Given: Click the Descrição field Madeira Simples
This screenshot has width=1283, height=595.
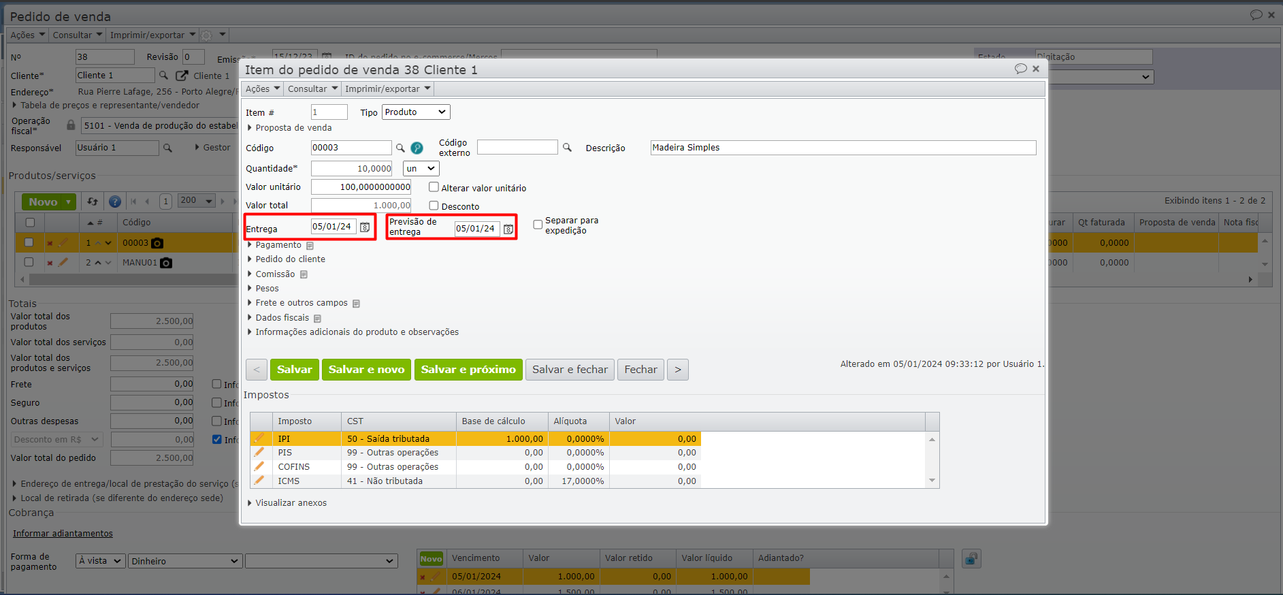Looking at the screenshot, I should click(843, 148).
